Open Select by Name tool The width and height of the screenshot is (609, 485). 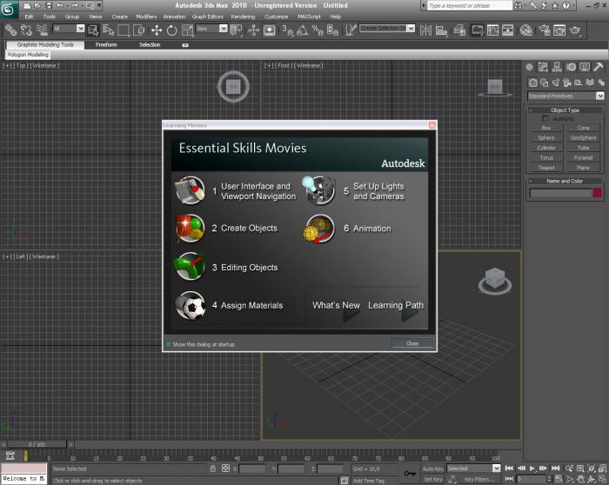point(109,30)
